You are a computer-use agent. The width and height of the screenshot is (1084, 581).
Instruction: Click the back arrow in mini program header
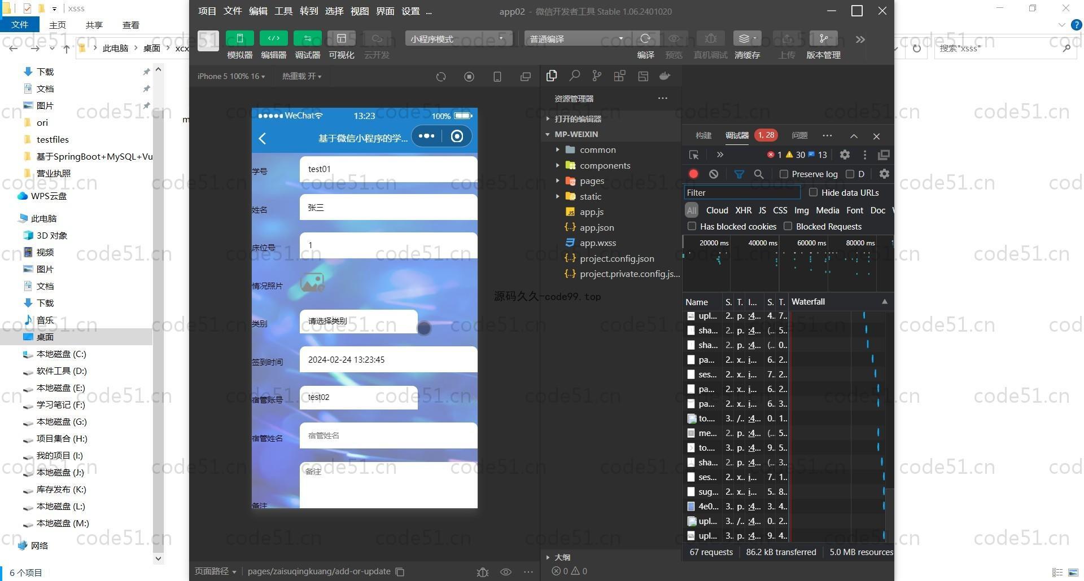pyautogui.click(x=263, y=138)
